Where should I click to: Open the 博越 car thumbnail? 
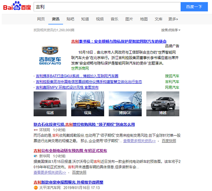pyautogui.click(x=163, y=104)
